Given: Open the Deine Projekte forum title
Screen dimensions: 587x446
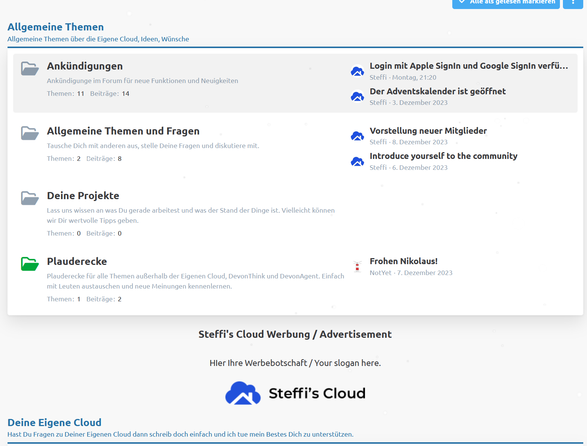Looking at the screenshot, I should tap(83, 196).
